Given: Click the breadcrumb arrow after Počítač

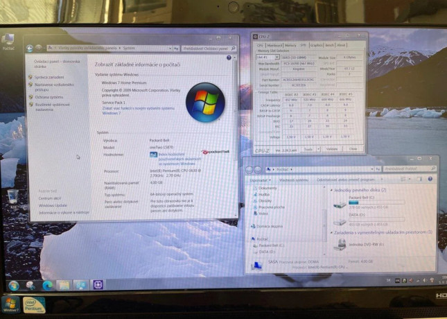Looking at the screenshot, I should pyautogui.click(x=291, y=169).
